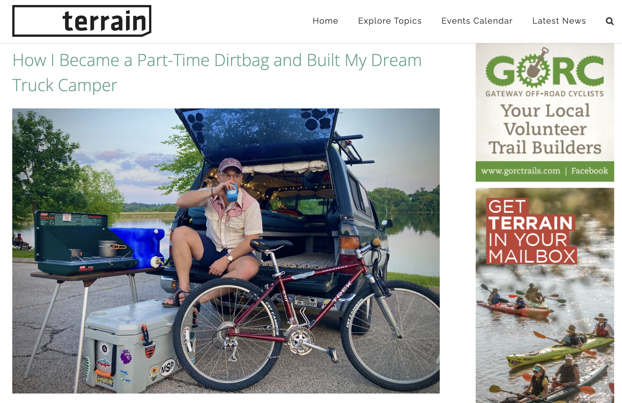Open the Part-Time Dirtbag article title
The image size is (622, 403).
point(217,72)
